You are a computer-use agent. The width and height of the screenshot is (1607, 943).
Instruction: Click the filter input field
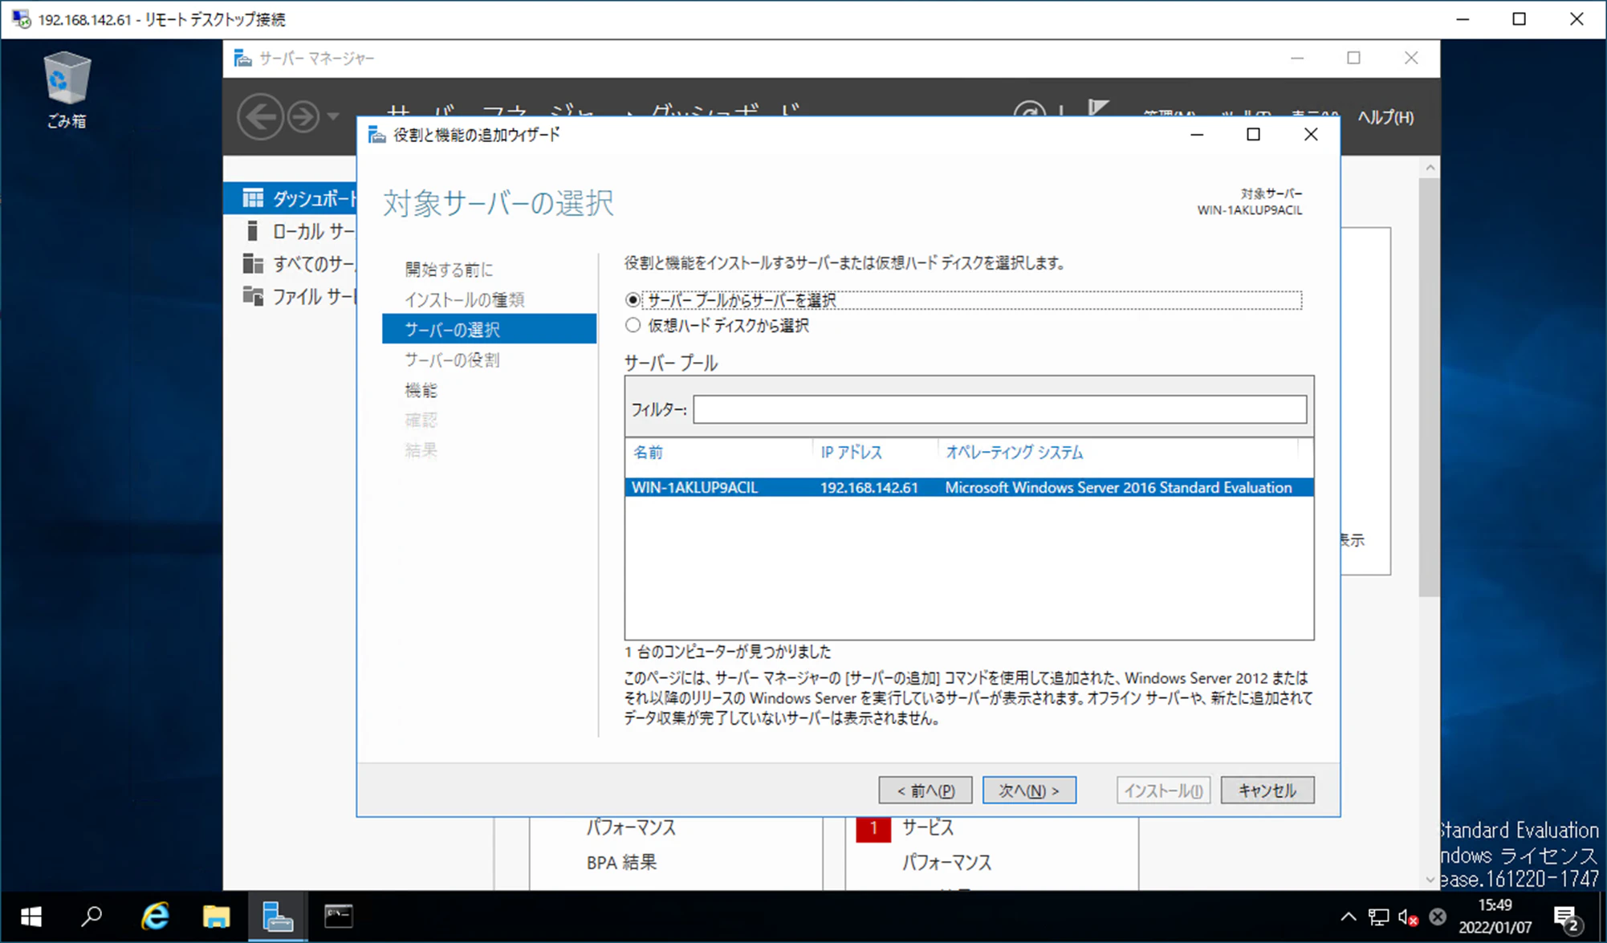point(999,409)
